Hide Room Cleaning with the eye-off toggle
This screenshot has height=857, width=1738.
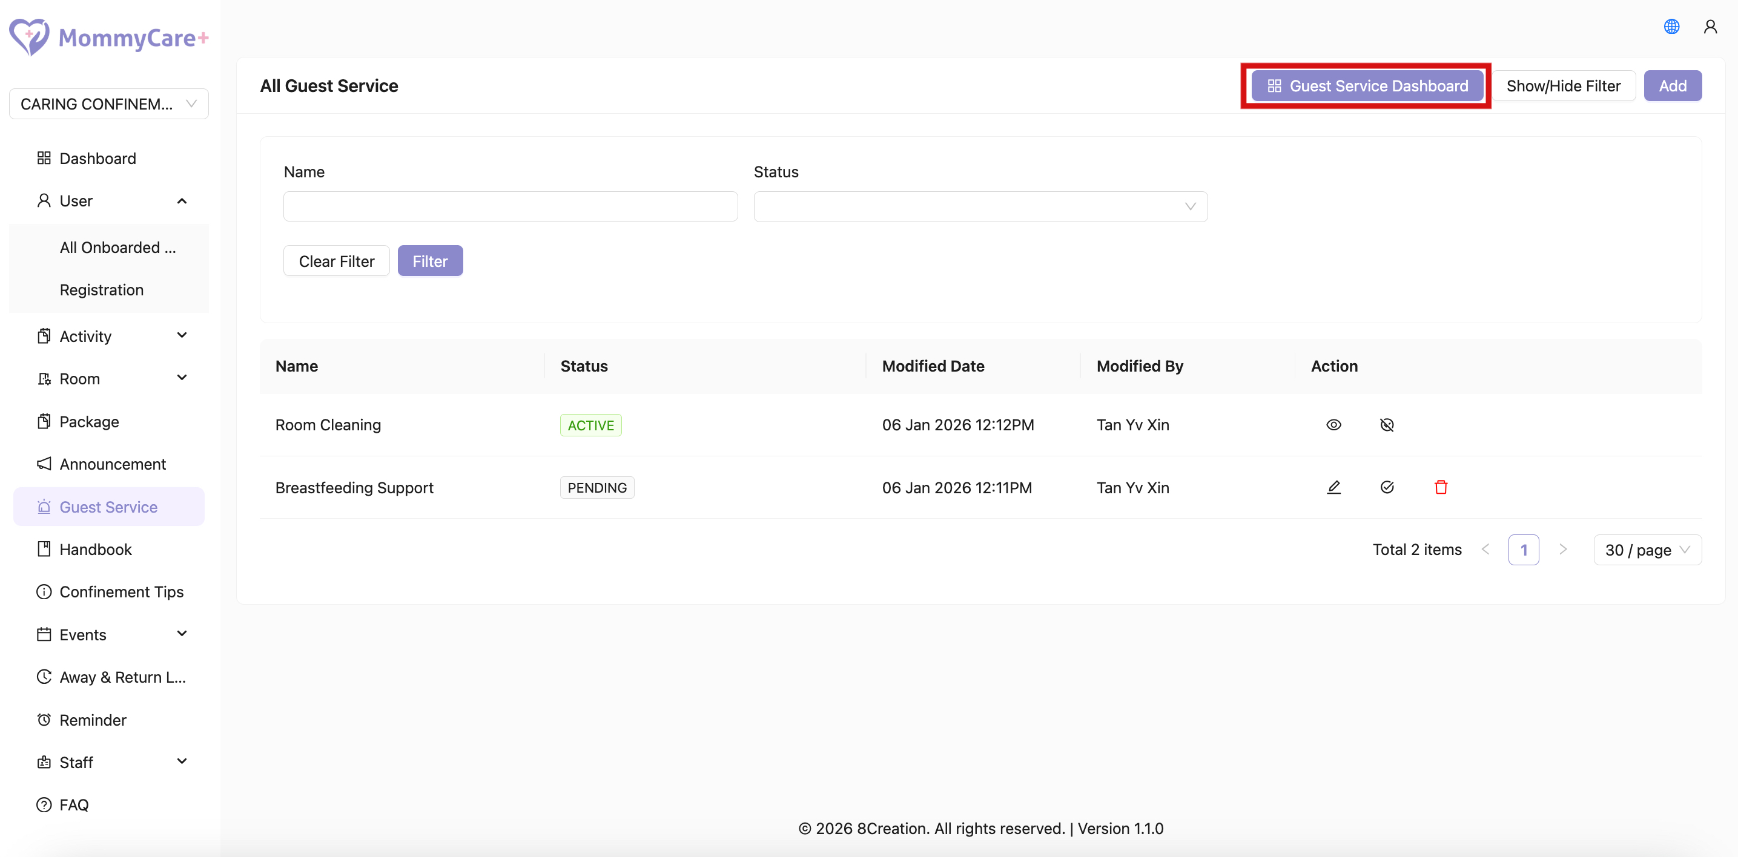pyautogui.click(x=1387, y=425)
